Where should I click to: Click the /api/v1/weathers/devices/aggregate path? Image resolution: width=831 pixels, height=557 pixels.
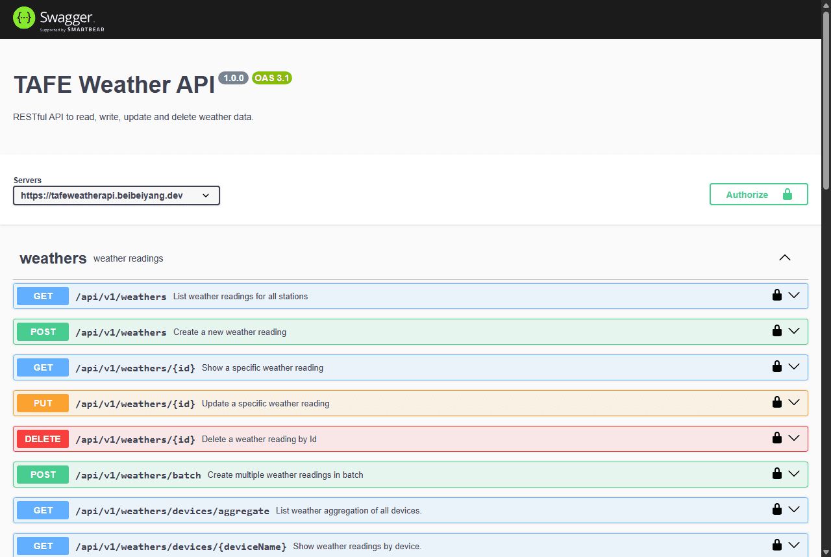(172, 511)
